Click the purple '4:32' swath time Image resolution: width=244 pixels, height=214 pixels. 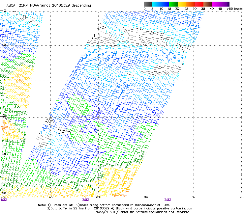[3, 200]
